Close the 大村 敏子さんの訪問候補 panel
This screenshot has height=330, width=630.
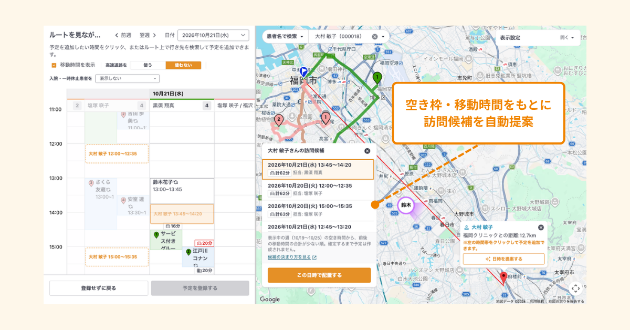coord(367,151)
